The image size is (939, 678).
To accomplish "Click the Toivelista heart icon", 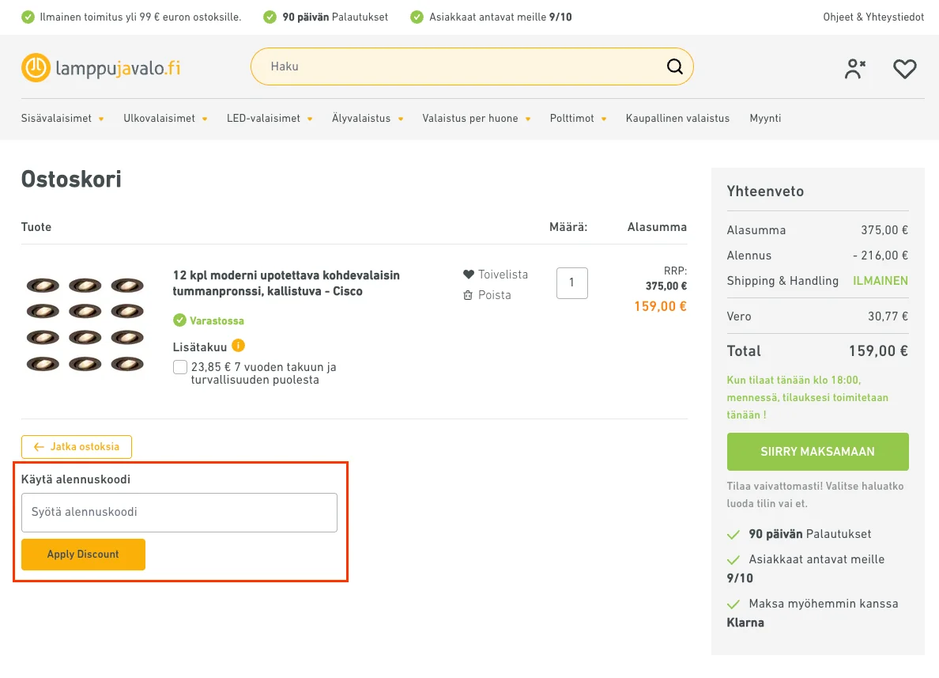I will click(x=468, y=275).
